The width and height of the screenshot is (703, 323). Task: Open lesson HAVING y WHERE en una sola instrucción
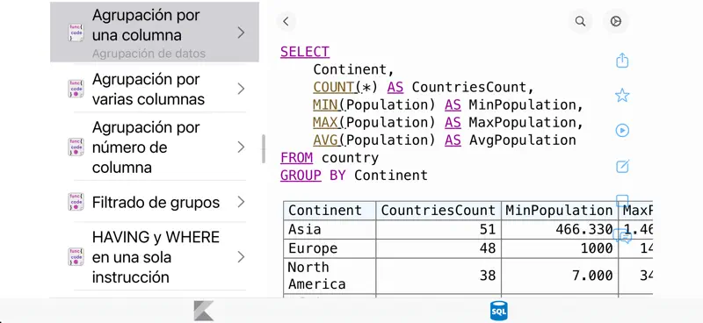pyautogui.click(x=155, y=256)
